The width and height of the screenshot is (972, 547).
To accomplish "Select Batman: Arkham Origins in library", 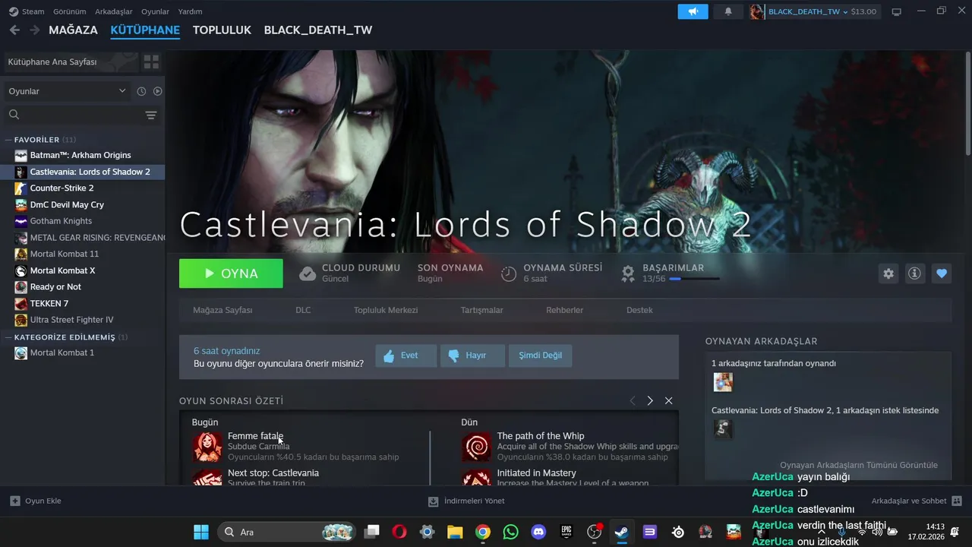I will pos(82,155).
